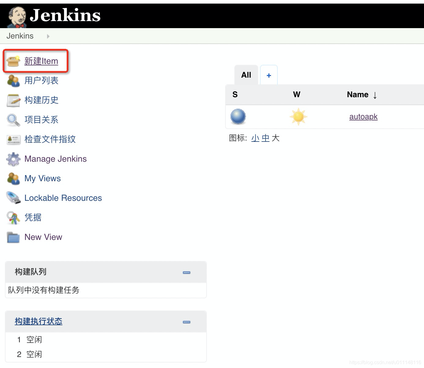Select the All view tab
Screen dimensions: 424x368
pyautogui.click(x=246, y=75)
